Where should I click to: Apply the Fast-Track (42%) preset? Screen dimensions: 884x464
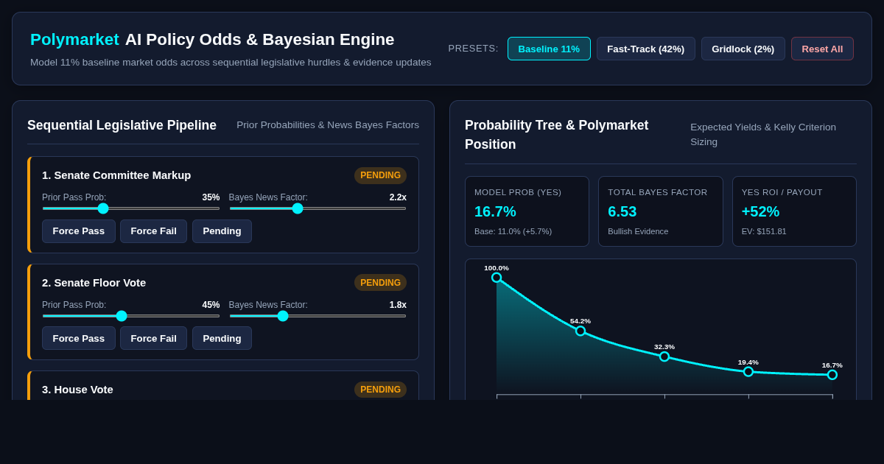(x=645, y=49)
